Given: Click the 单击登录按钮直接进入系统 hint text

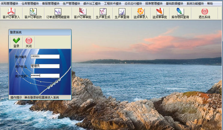Looking at the screenshot, I should click(42, 97).
